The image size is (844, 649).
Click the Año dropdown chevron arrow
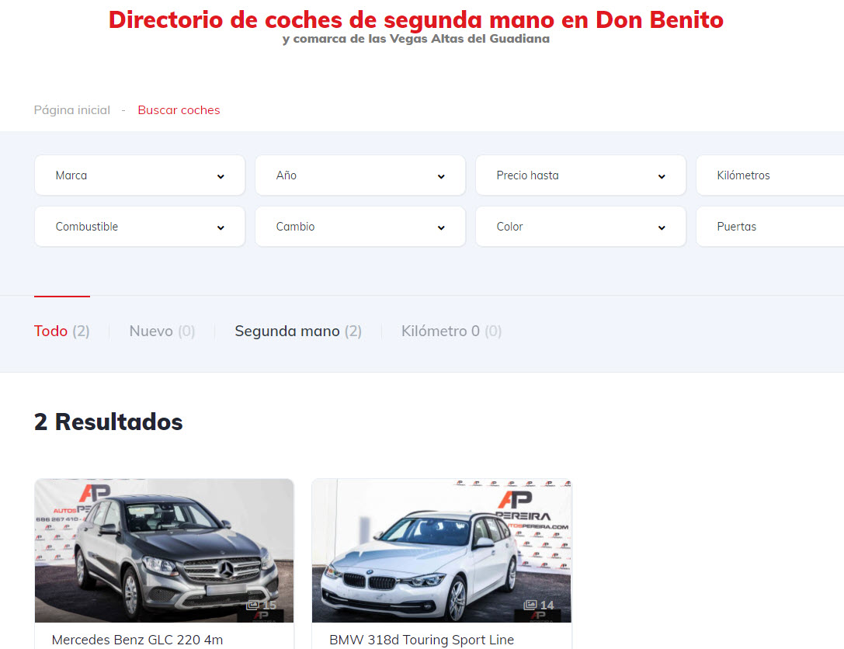[x=441, y=176]
